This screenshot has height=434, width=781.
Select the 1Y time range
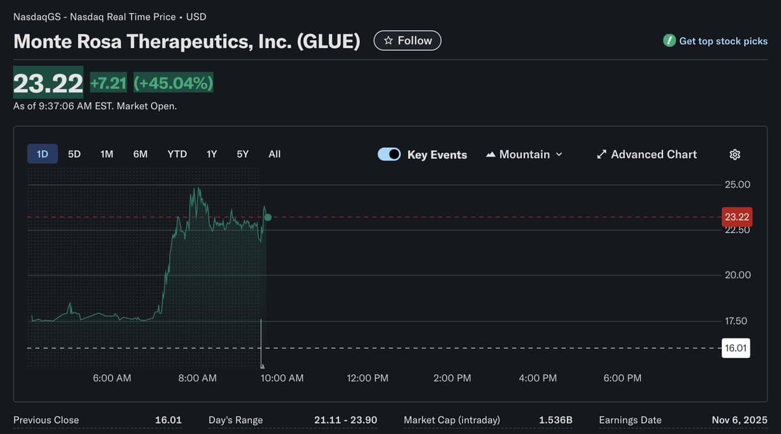point(212,154)
